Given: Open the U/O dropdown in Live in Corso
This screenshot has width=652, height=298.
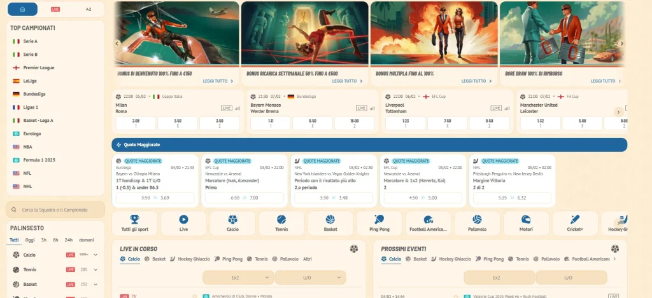Looking at the screenshot, I should pos(311,278).
